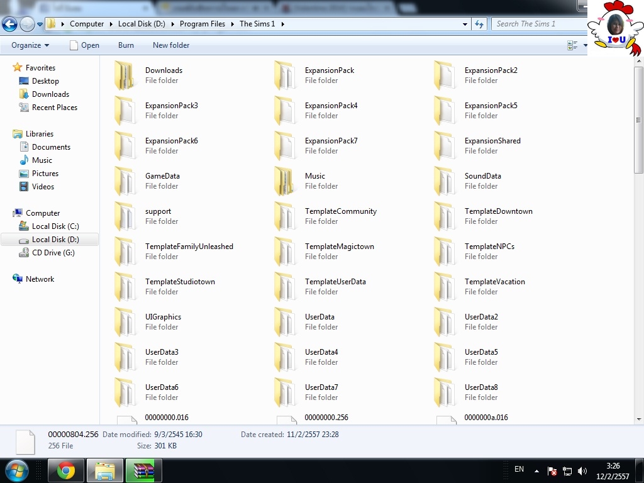Open Desktop in the navigation pane
This screenshot has width=644, height=483.
pos(45,81)
